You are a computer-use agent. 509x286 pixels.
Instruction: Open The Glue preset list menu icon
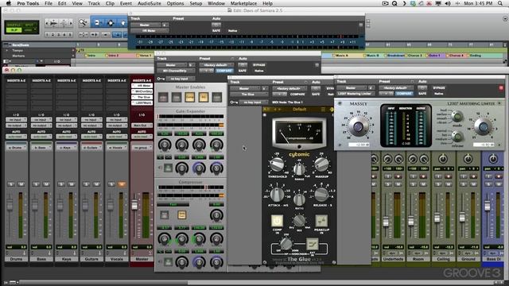pyautogui.click(x=323, y=110)
